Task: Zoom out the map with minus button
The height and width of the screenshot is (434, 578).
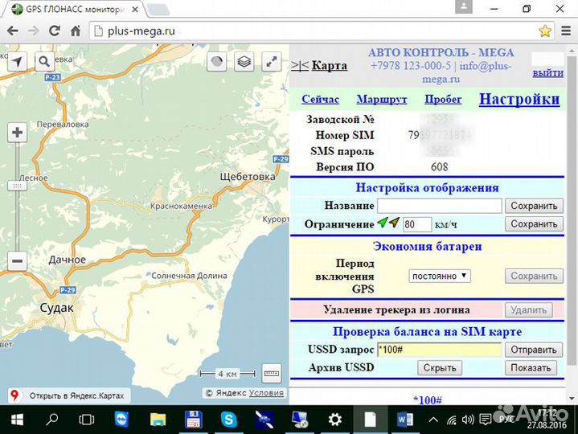Action: tap(18, 261)
